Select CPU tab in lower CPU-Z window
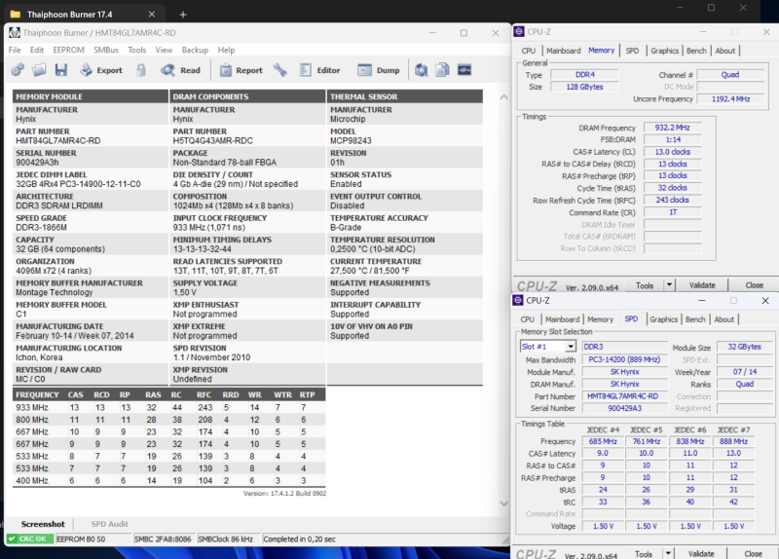779x559 pixels. coord(527,319)
